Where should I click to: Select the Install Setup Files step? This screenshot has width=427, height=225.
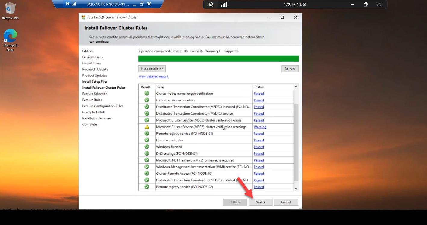point(95,82)
